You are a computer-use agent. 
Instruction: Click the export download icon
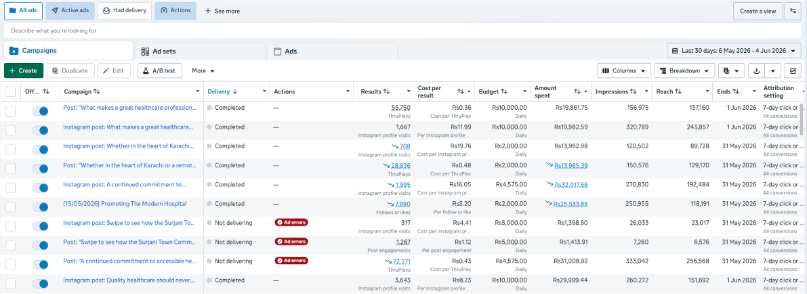756,70
